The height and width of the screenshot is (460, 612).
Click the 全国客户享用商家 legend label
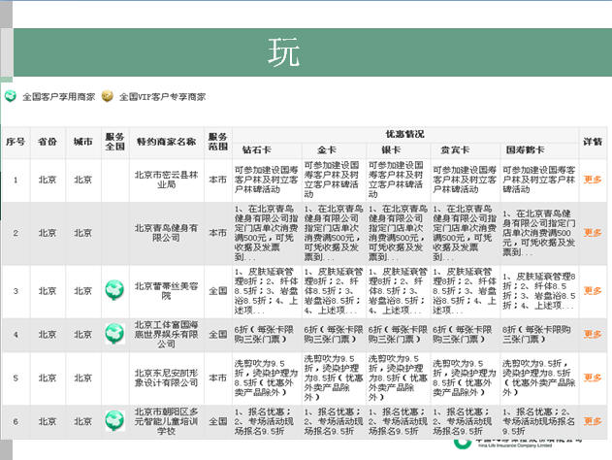(x=59, y=97)
